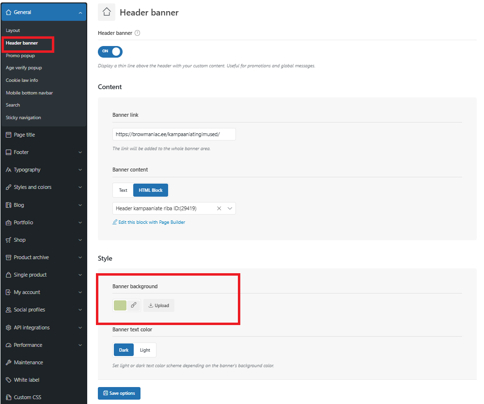Screen dimensions: 484x404
Task: Open help tooltip icon next to Header banner
Action: point(138,33)
